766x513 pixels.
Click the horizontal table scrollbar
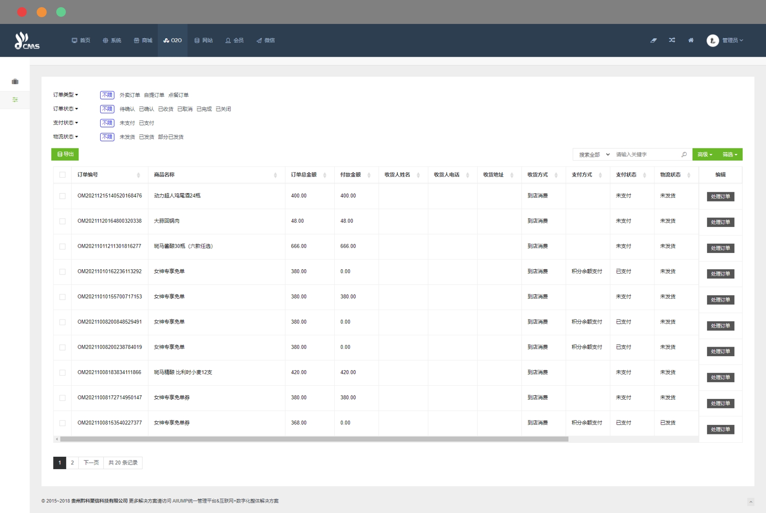[x=314, y=439]
